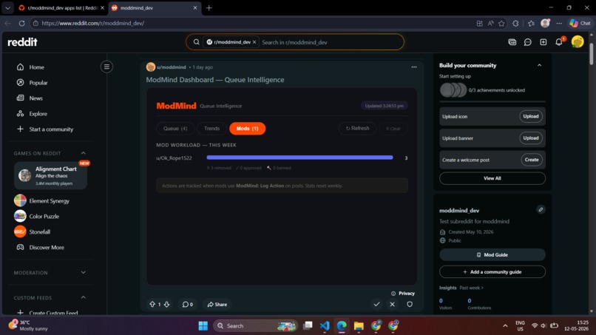Approve the post with checkmark icon
Screen dimensions: 596x335
376,304
